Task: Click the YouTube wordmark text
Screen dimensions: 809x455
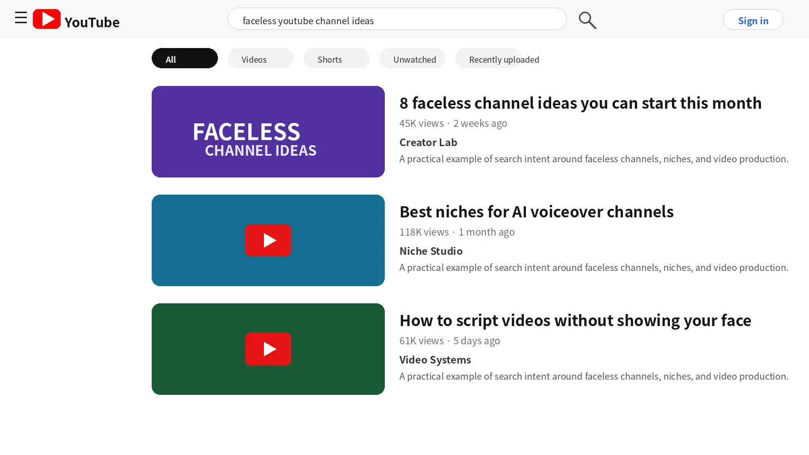Action: [x=92, y=22]
